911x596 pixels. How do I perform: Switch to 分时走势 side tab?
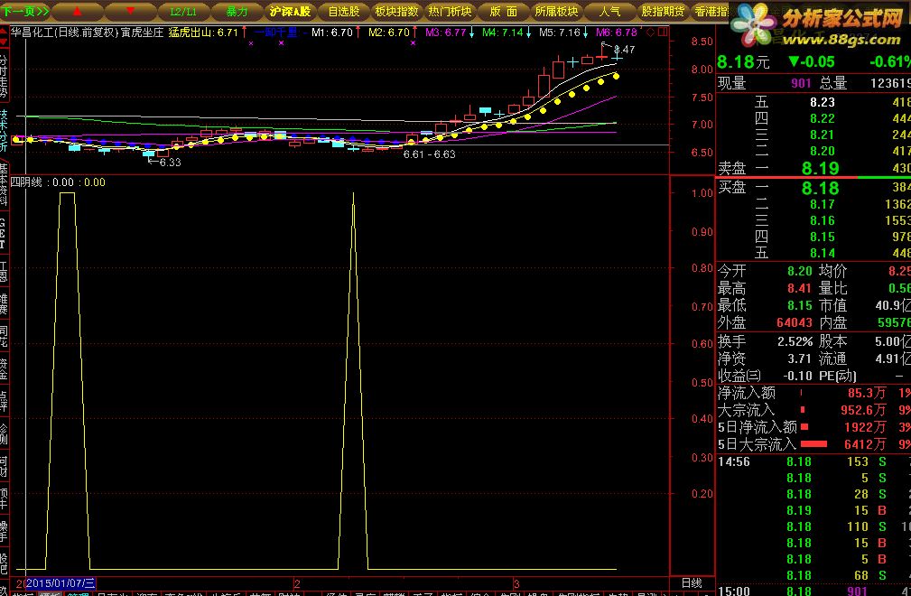coord(5,76)
